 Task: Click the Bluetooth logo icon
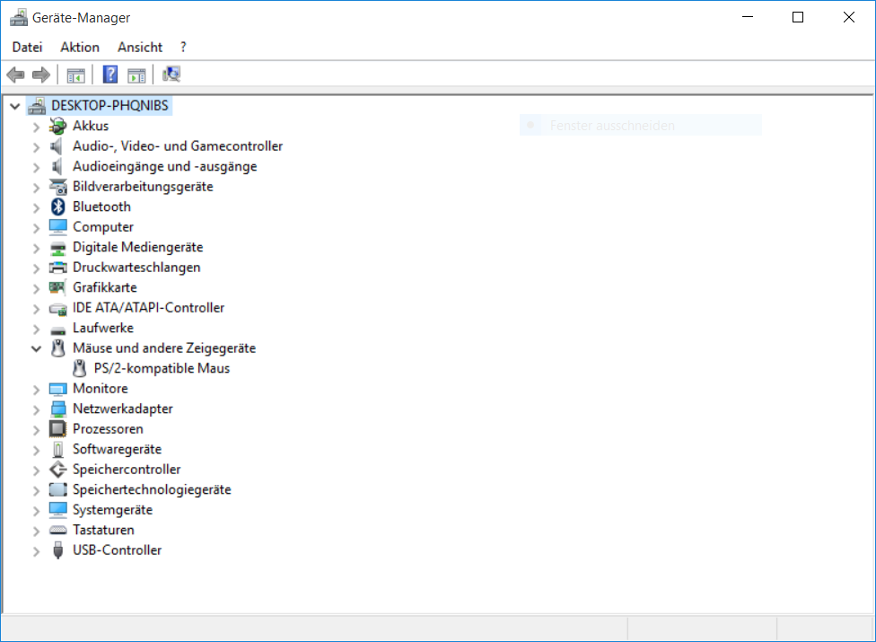pos(57,207)
